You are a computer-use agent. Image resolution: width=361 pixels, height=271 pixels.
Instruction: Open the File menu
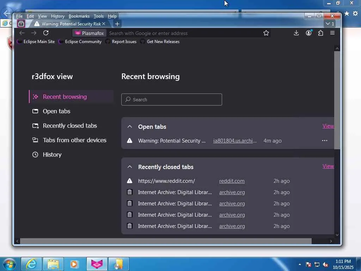pyautogui.click(x=19, y=16)
